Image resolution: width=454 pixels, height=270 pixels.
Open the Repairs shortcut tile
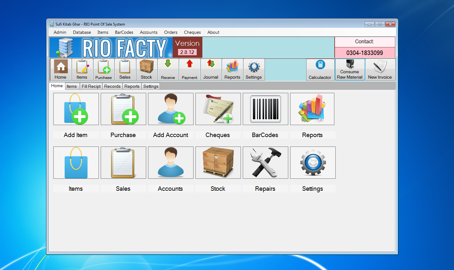265,163
